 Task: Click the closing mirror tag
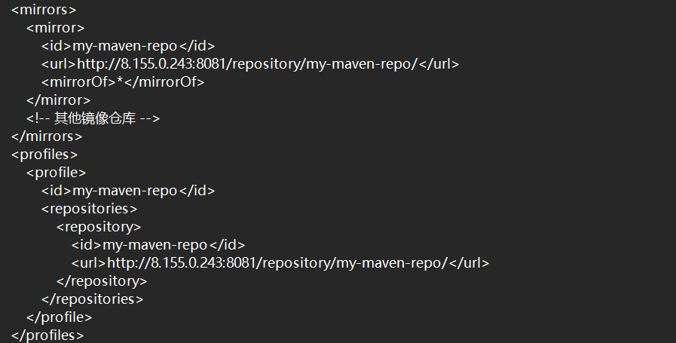point(58,100)
